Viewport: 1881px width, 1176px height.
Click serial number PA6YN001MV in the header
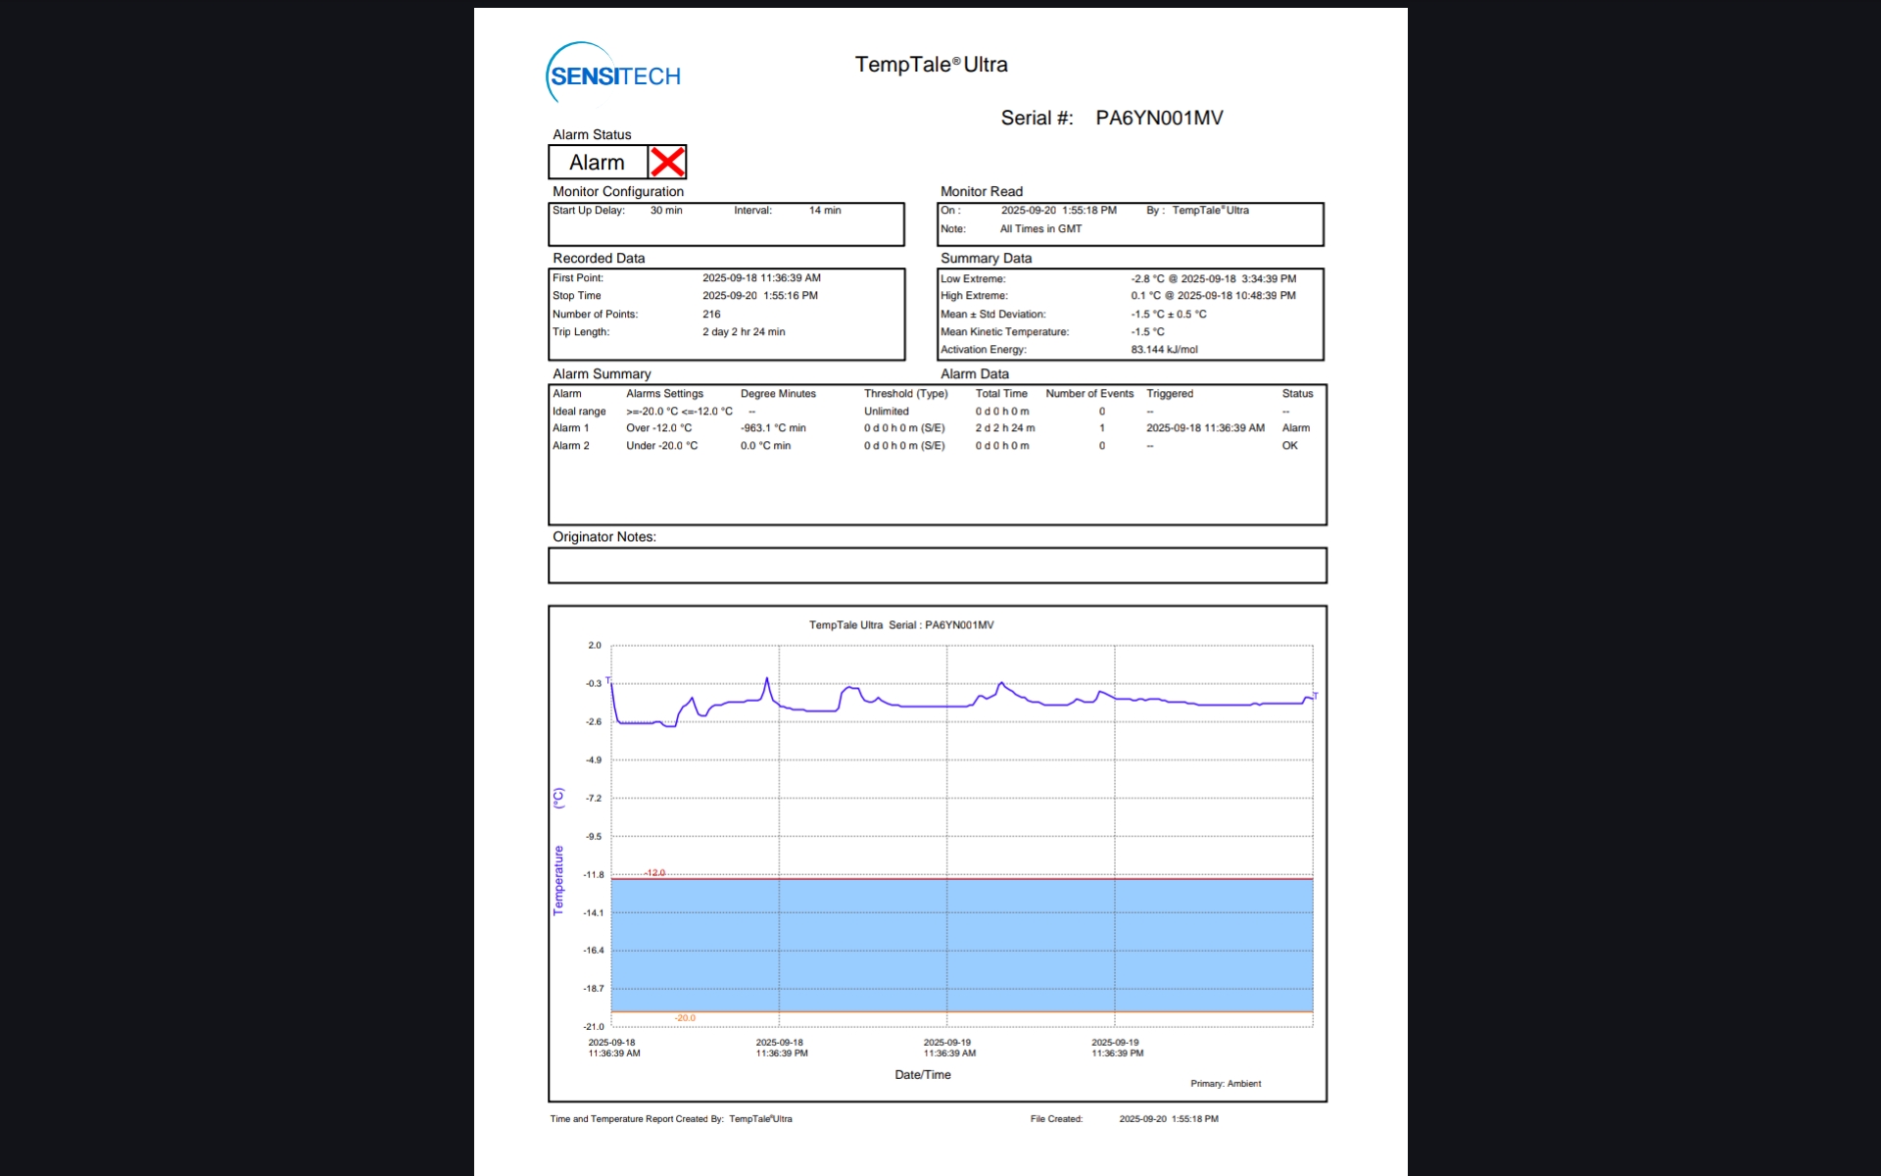[1159, 119]
